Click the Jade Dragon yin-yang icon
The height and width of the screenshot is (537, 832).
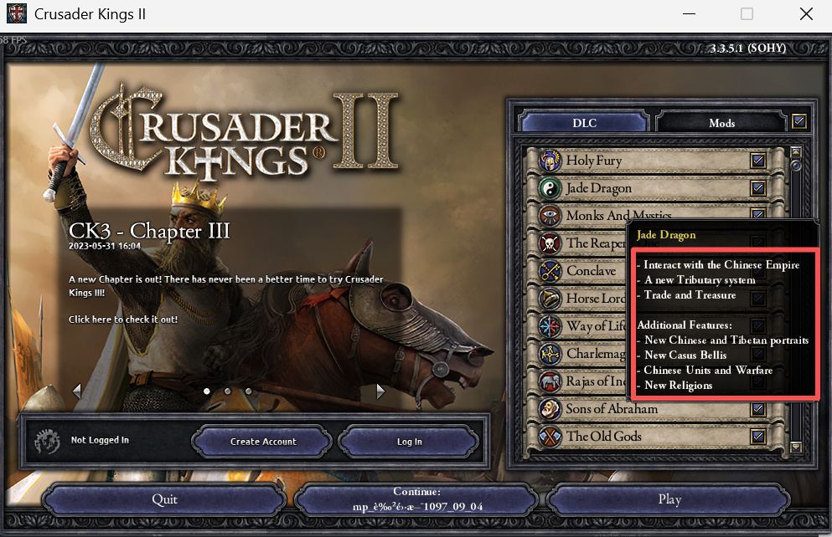tap(550, 188)
